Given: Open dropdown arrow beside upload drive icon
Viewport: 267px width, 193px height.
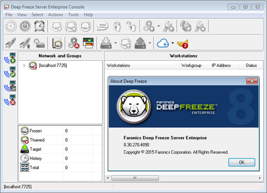Looking at the screenshot, I should [150, 43].
